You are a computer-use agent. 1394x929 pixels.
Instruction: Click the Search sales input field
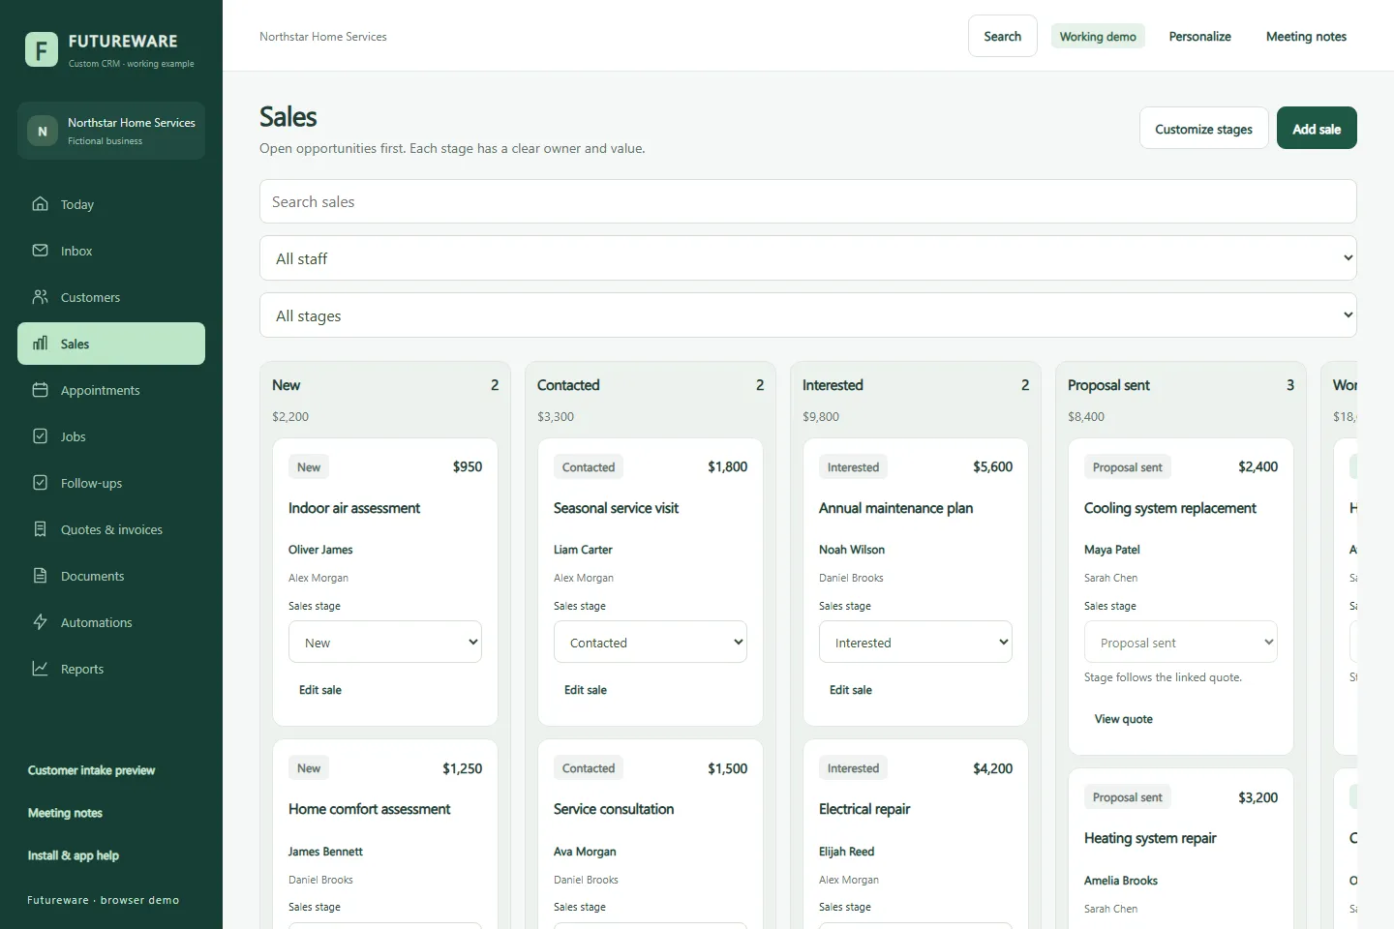[808, 201]
